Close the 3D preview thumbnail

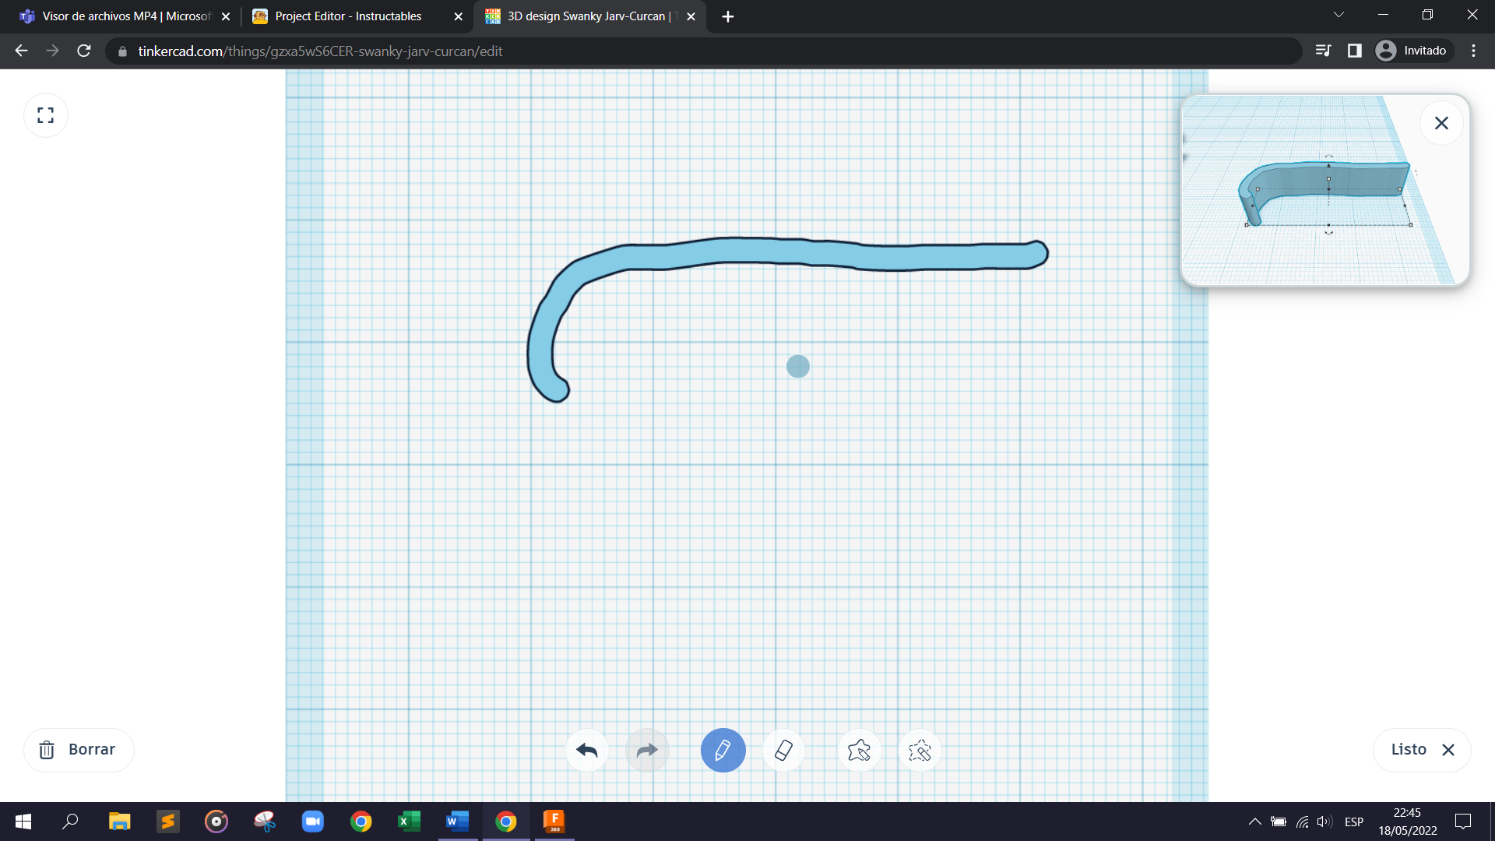[1440, 122]
